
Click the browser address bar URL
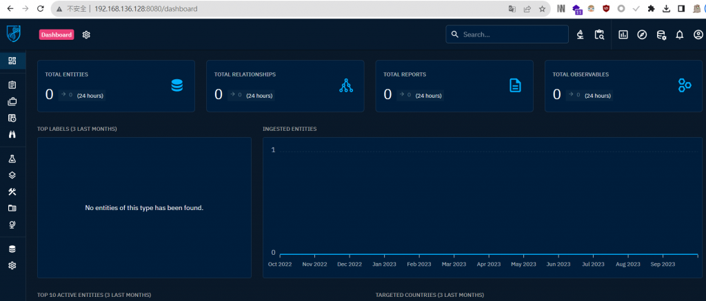146,8
